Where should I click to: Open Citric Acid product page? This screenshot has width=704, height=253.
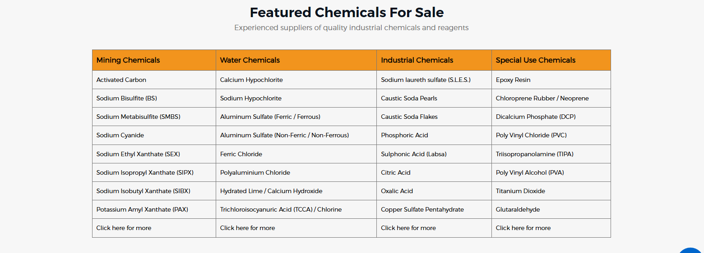pos(395,172)
